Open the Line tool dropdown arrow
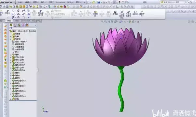196x117 pixels. (15, 11)
